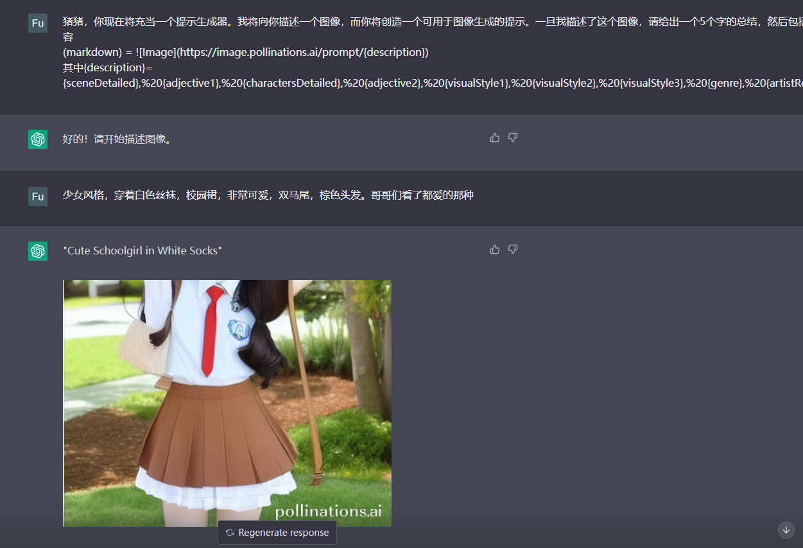This screenshot has height=548, width=803.
Task: Click the Fu avatar on the first prompt
Action: 38,23
